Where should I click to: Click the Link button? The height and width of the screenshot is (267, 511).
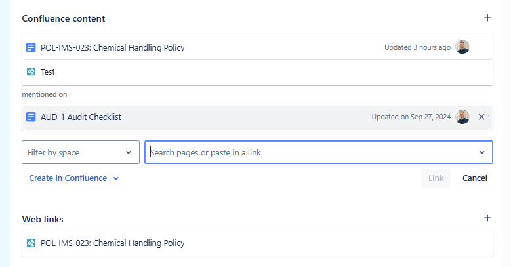[436, 178]
